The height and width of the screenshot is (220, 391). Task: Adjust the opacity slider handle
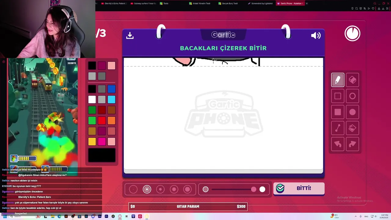click(254, 189)
